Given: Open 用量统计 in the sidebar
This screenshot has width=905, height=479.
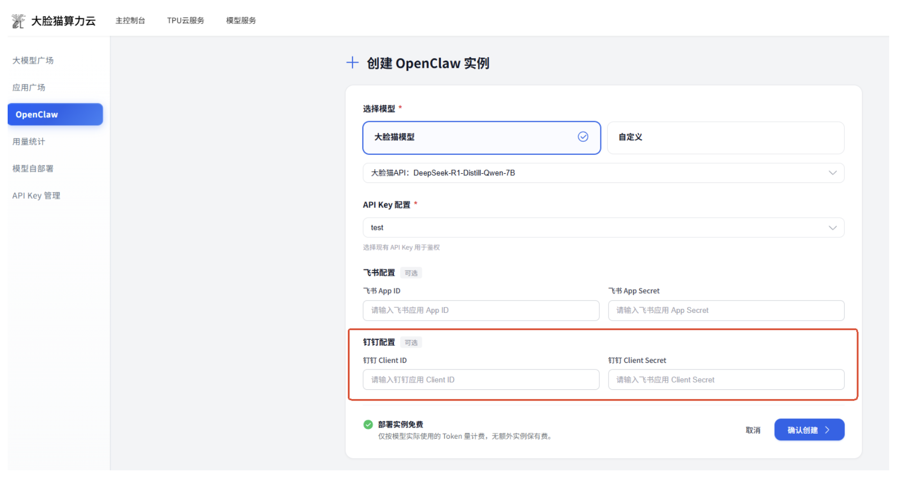Looking at the screenshot, I should (29, 142).
